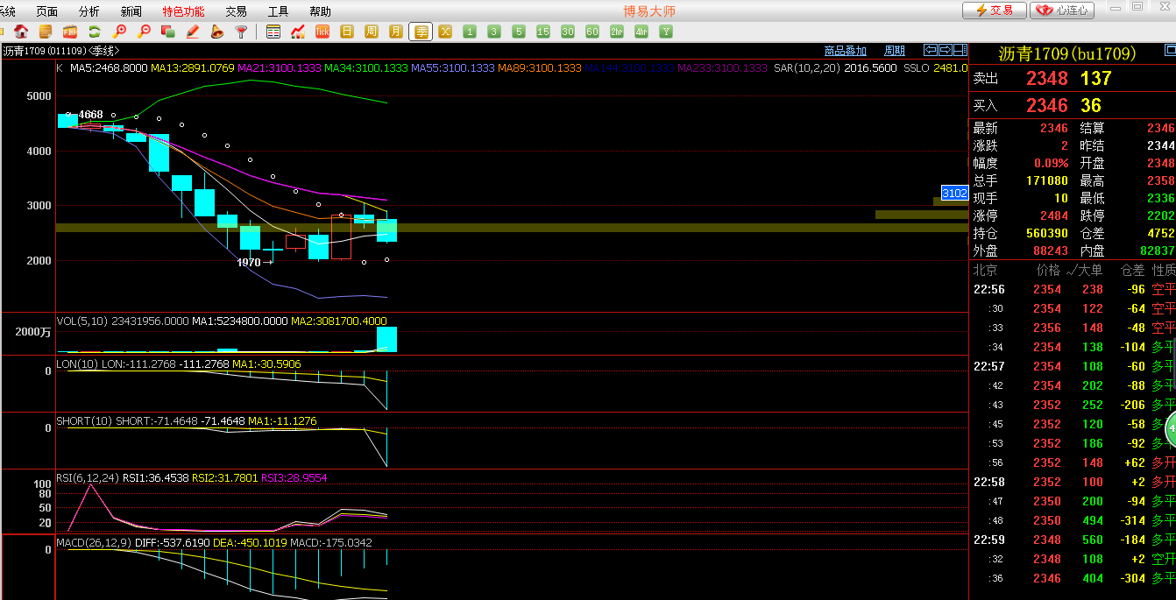This screenshot has width=1176, height=600.
Task: Open the filter funnel icon
Action: click(241, 32)
